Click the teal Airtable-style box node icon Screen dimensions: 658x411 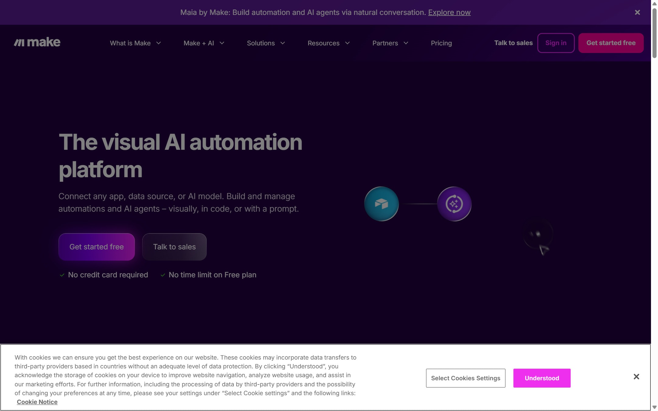click(381, 204)
